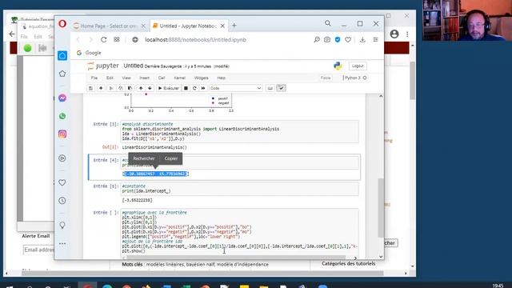Click the webcam video thumbnail

(467, 20)
